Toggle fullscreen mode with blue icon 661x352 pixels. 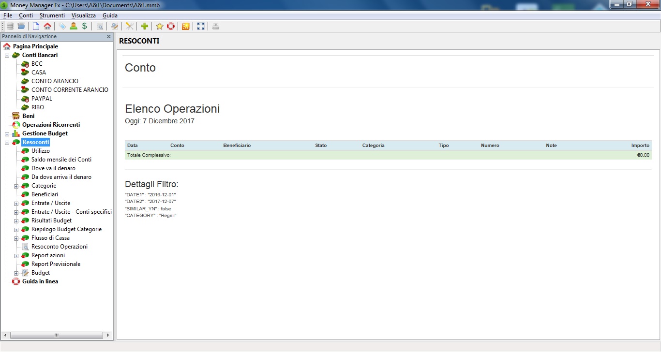pos(200,26)
